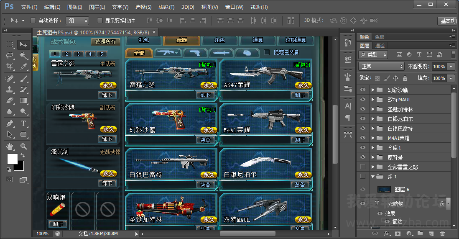Select the 原背景 layer group
459x239 pixels.
pyautogui.click(x=403, y=157)
